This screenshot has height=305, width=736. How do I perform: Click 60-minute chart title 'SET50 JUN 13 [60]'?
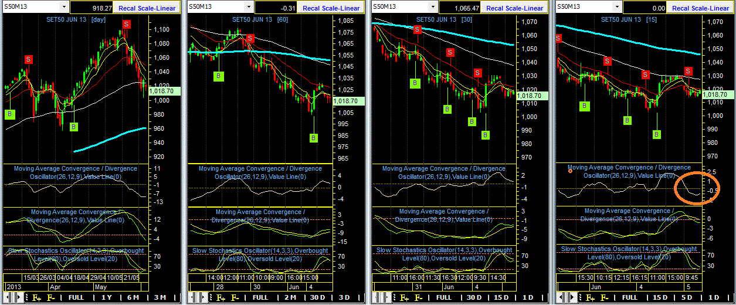point(260,19)
